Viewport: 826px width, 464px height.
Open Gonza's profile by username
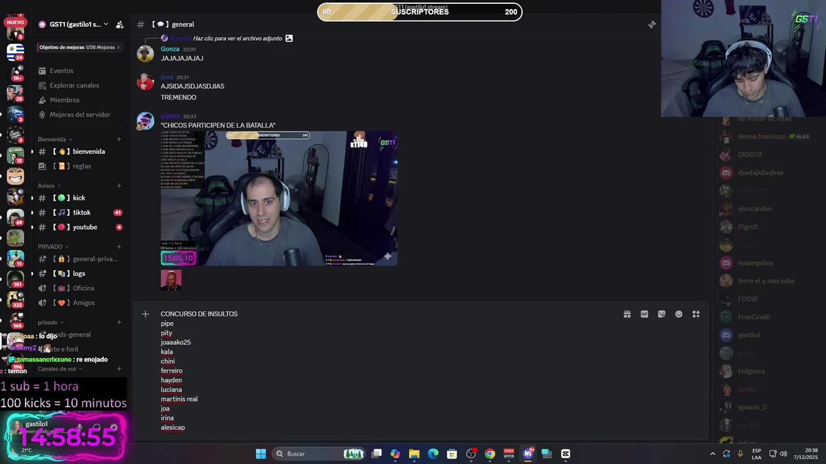click(x=170, y=49)
